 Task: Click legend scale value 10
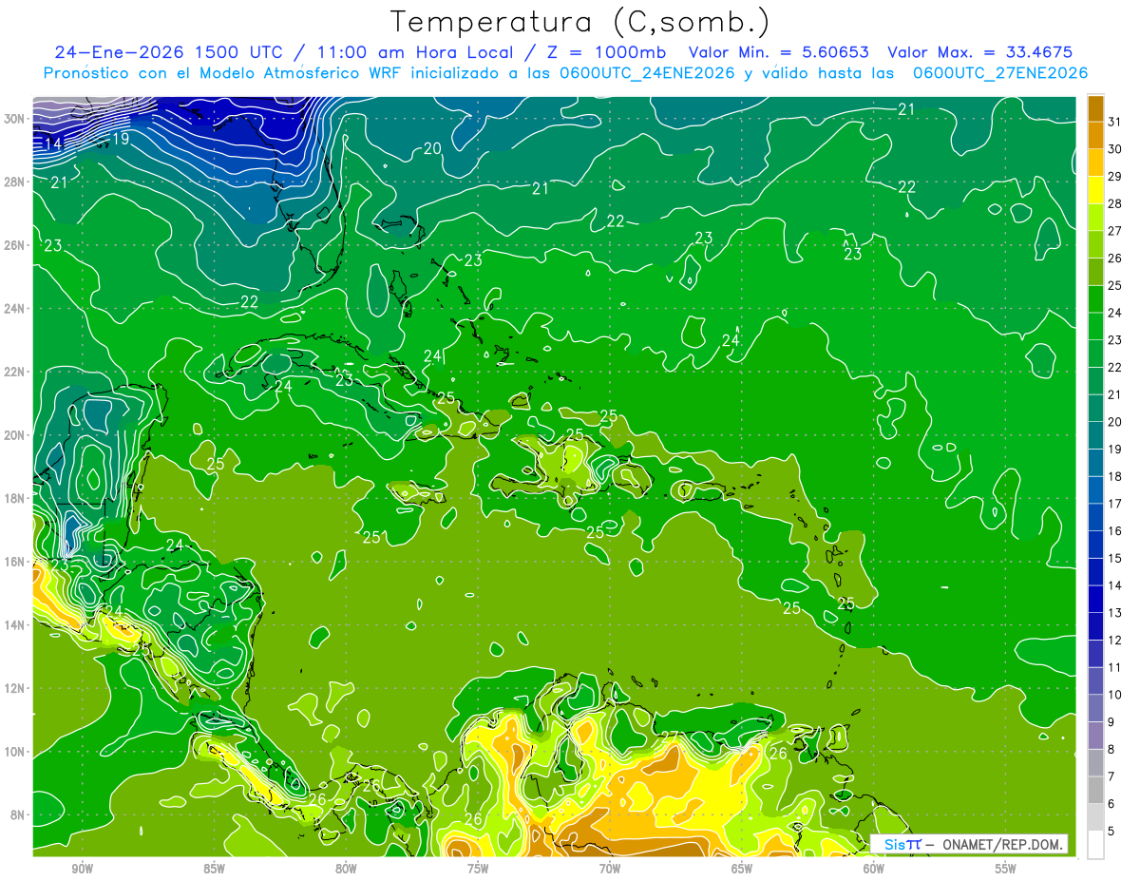point(1115,695)
